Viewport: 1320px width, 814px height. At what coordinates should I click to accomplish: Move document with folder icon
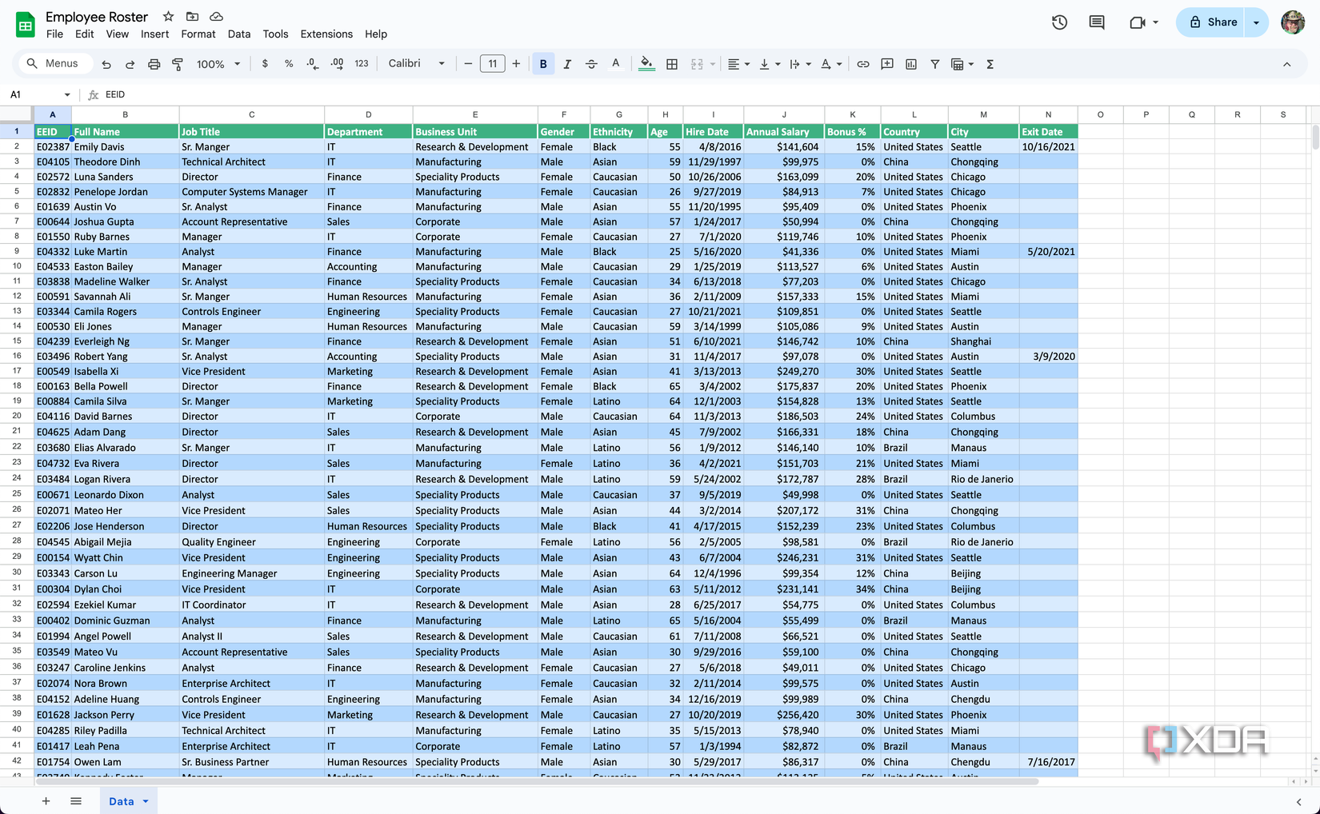click(x=192, y=16)
